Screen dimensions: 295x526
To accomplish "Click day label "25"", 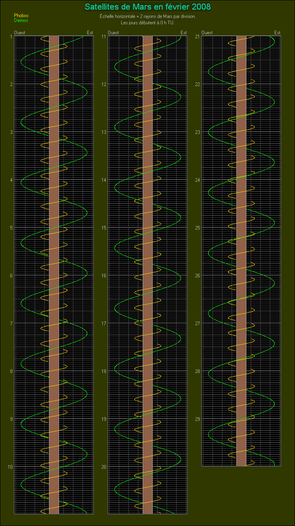I will click(197, 228).
